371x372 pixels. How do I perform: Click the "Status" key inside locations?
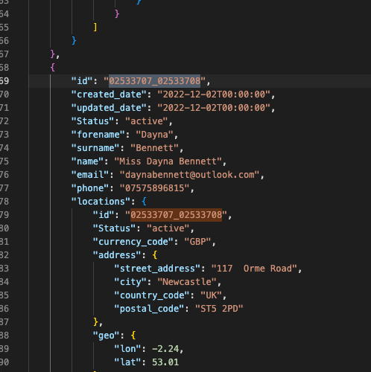click(114, 228)
